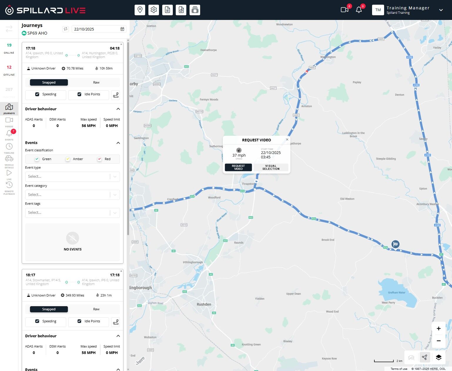Open the timed report file icon
452x371 pixels.
(181, 10)
